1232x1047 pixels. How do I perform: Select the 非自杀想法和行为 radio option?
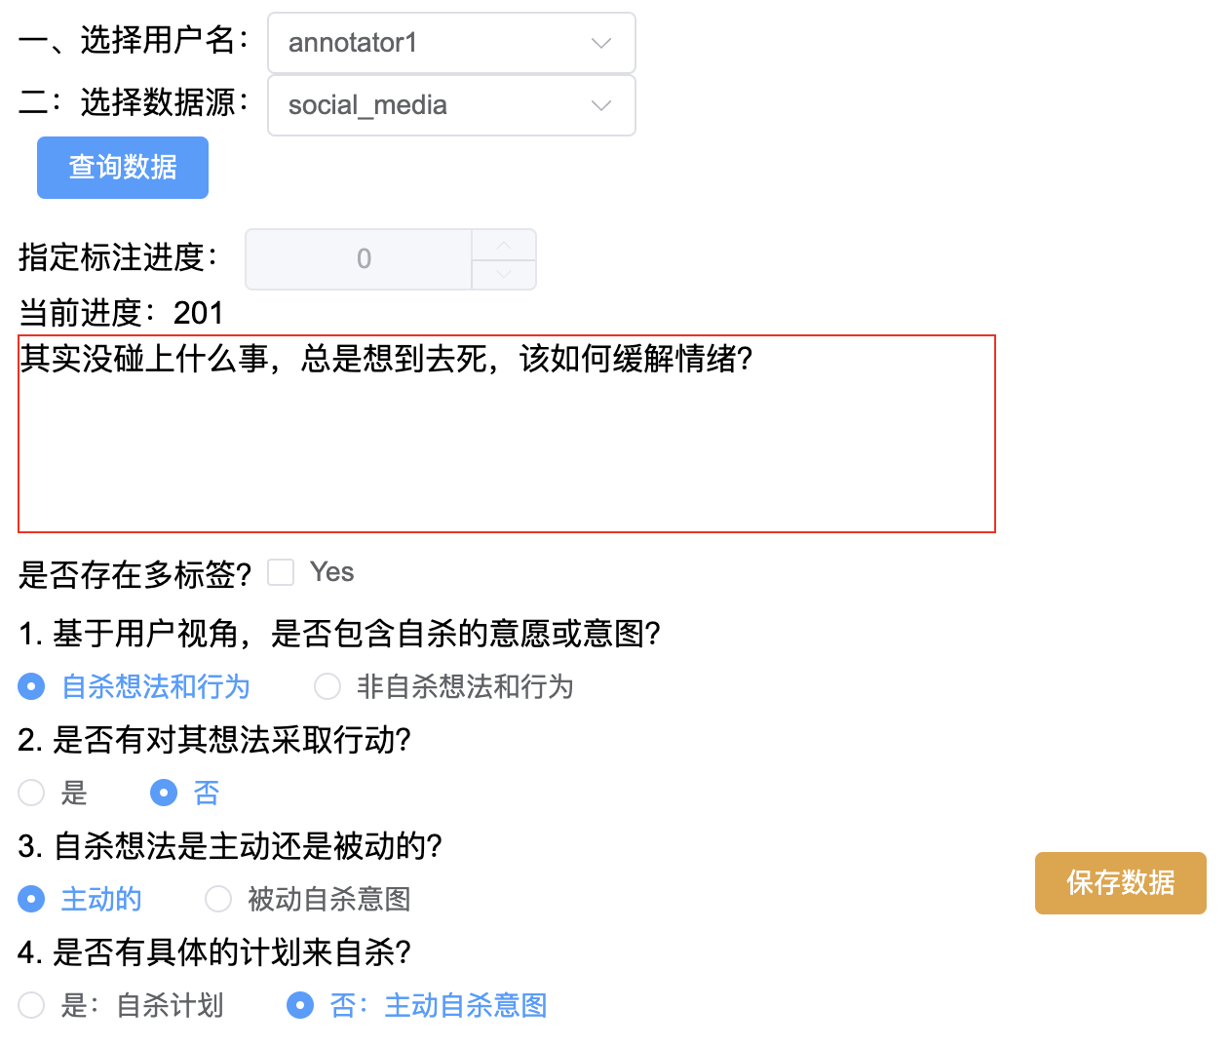tap(327, 686)
